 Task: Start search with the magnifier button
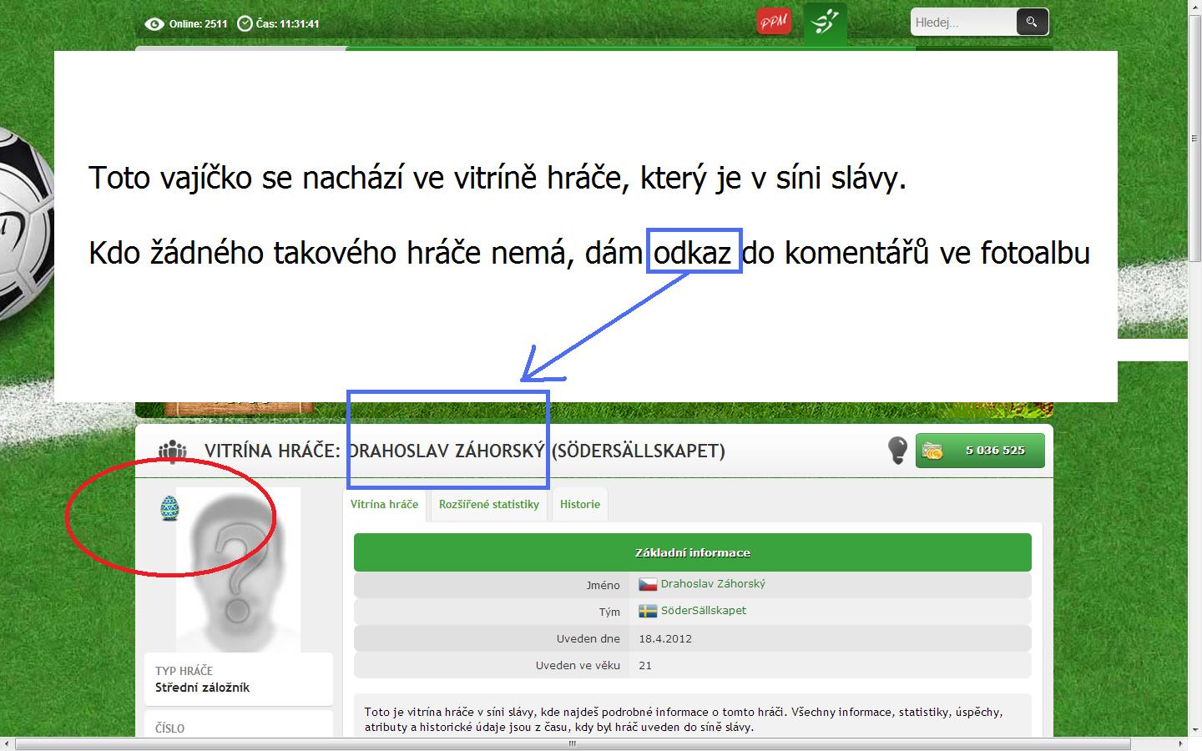[1032, 22]
